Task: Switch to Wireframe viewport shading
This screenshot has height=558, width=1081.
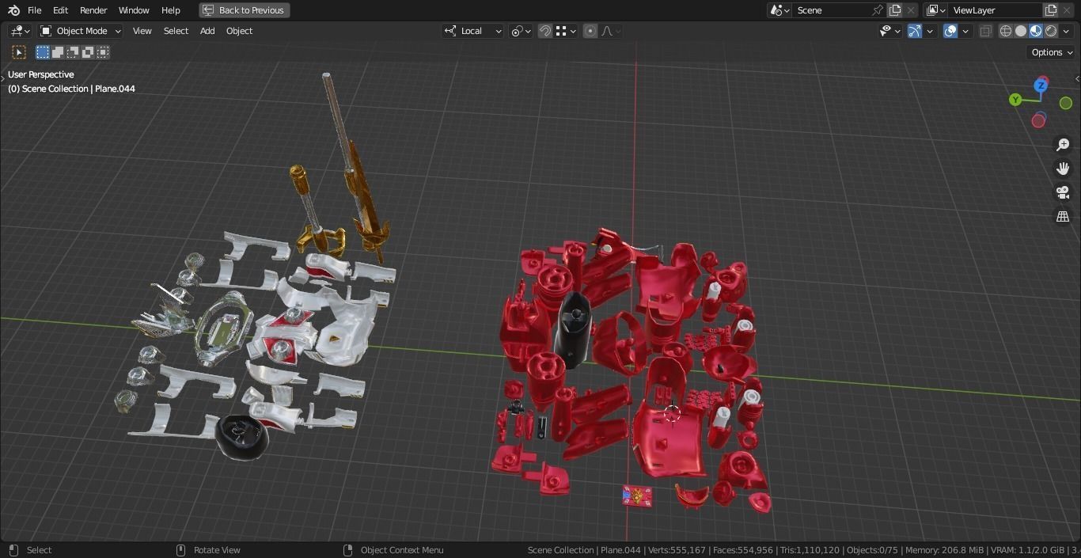Action: pos(1006,31)
